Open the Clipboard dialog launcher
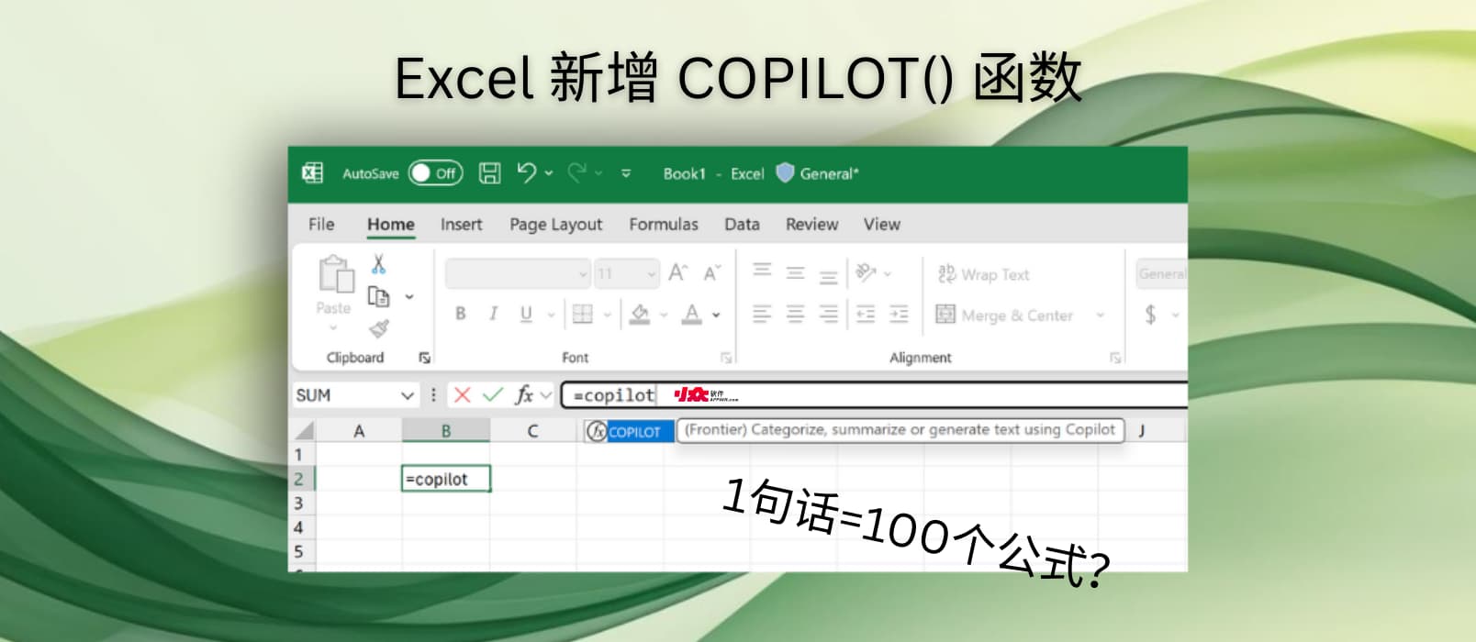 pyautogui.click(x=424, y=358)
